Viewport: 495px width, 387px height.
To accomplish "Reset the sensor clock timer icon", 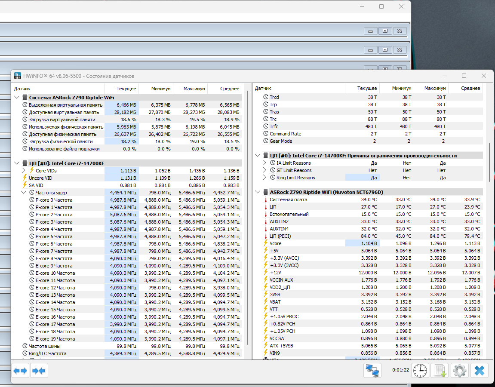I will [x=420, y=370].
